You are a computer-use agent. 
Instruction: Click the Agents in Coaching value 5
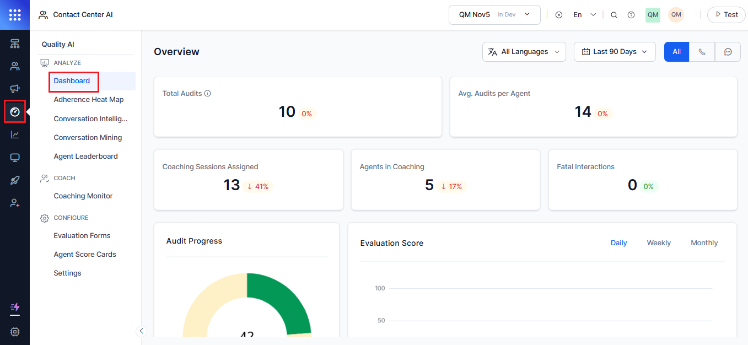click(x=429, y=185)
